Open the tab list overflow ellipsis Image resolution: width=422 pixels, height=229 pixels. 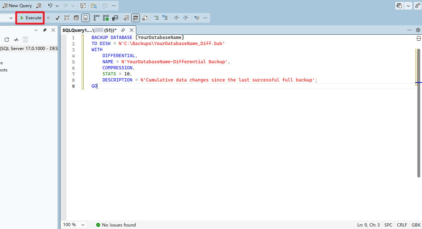409,30
